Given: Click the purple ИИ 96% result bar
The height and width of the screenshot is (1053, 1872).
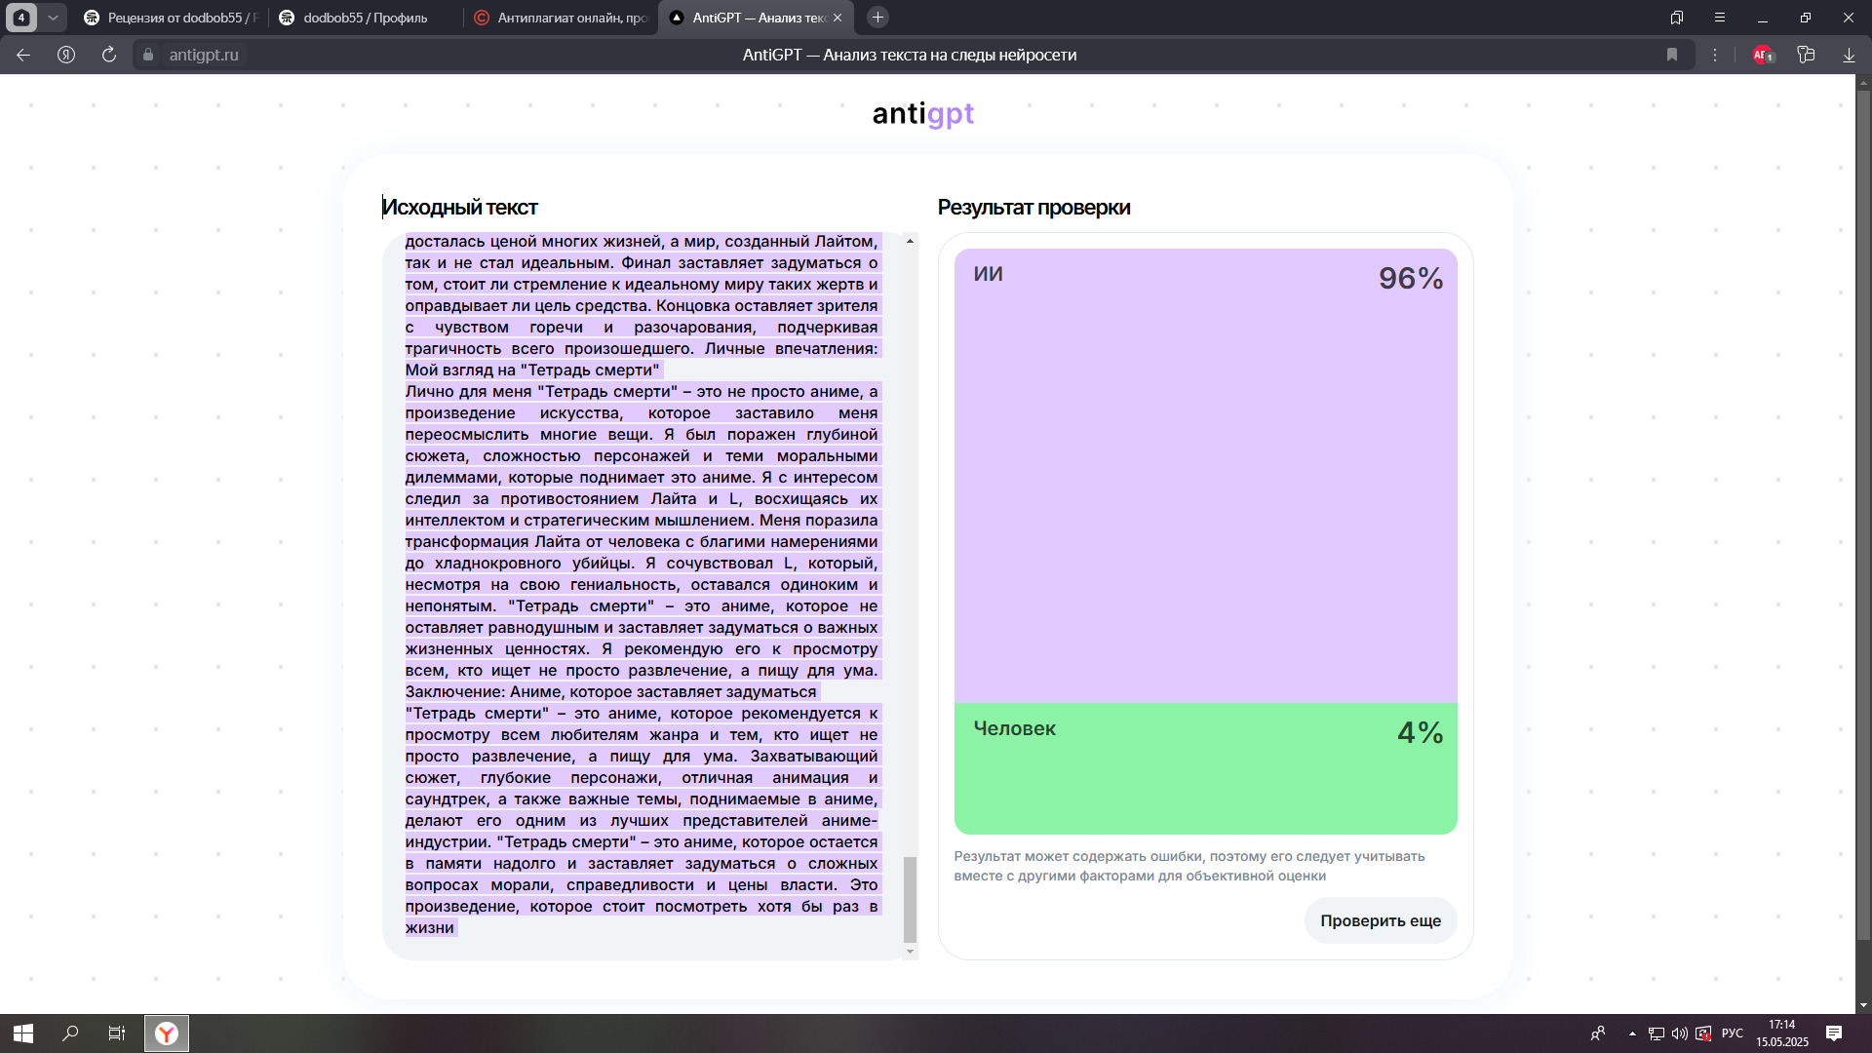Looking at the screenshot, I should pos(1205,476).
